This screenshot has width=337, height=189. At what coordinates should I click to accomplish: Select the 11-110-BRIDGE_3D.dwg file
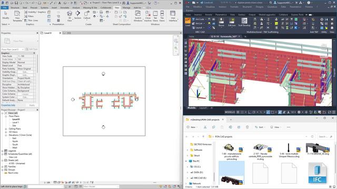click(318, 149)
